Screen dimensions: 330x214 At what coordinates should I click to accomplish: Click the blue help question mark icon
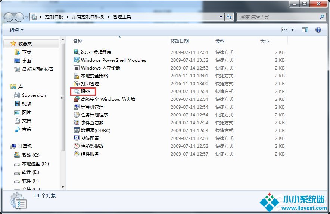pos(318,30)
